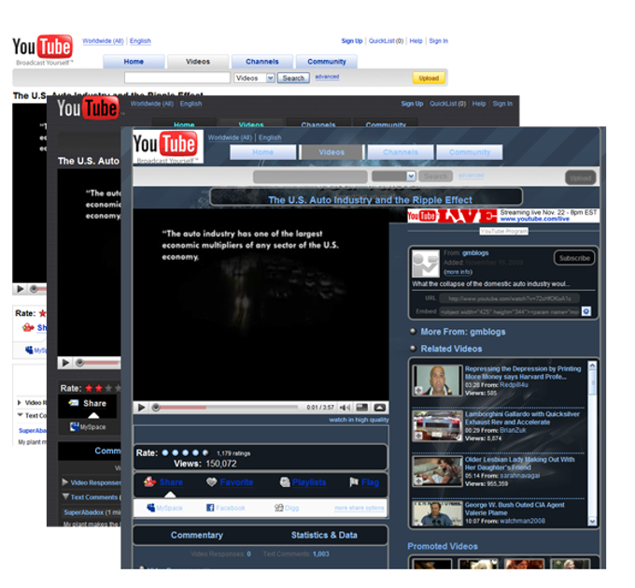Click MySpace icon in middle dark window

click(74, 426)
